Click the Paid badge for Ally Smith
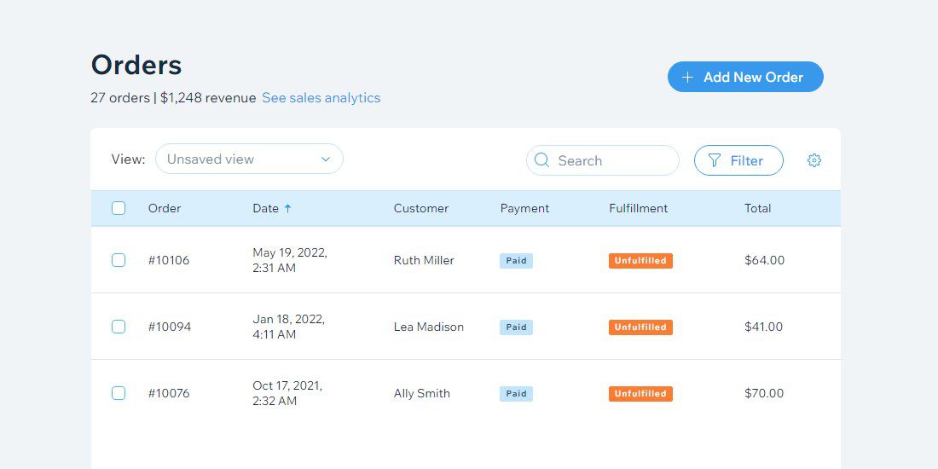This screenshot has width=938, height=469. [x=516, y=394]
